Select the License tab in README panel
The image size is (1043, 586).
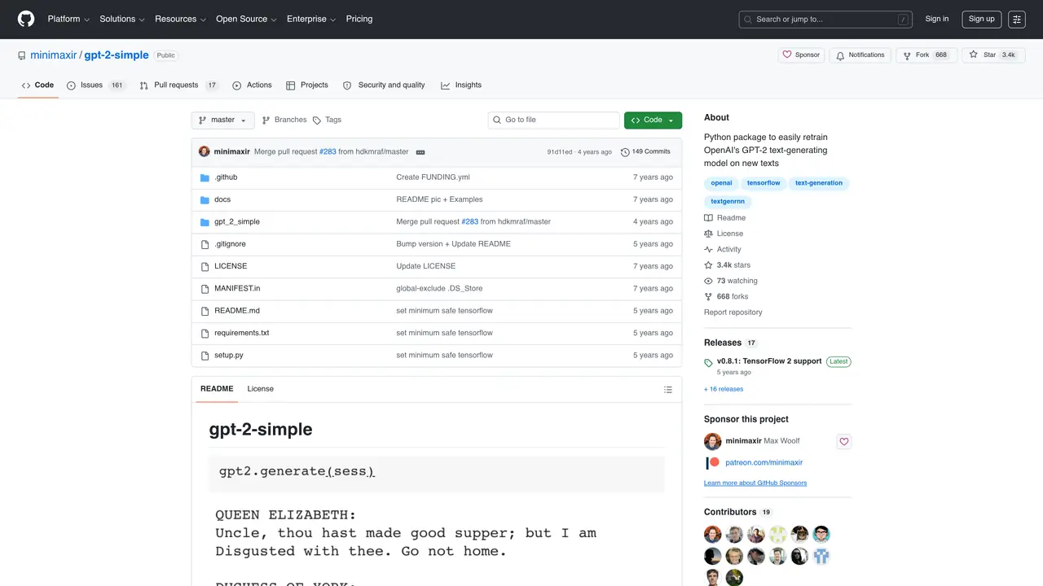pos(261,389)
